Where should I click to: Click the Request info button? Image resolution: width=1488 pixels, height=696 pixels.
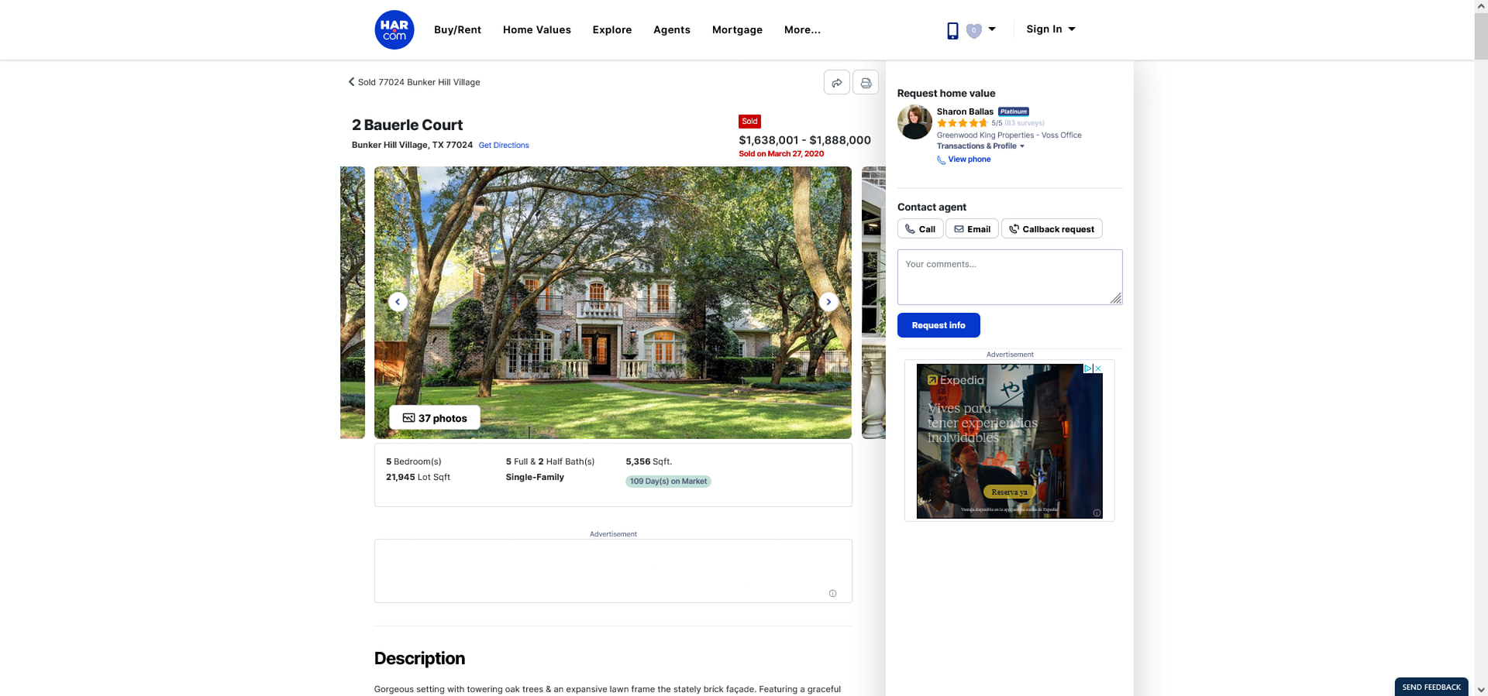(x=939, y=325)
